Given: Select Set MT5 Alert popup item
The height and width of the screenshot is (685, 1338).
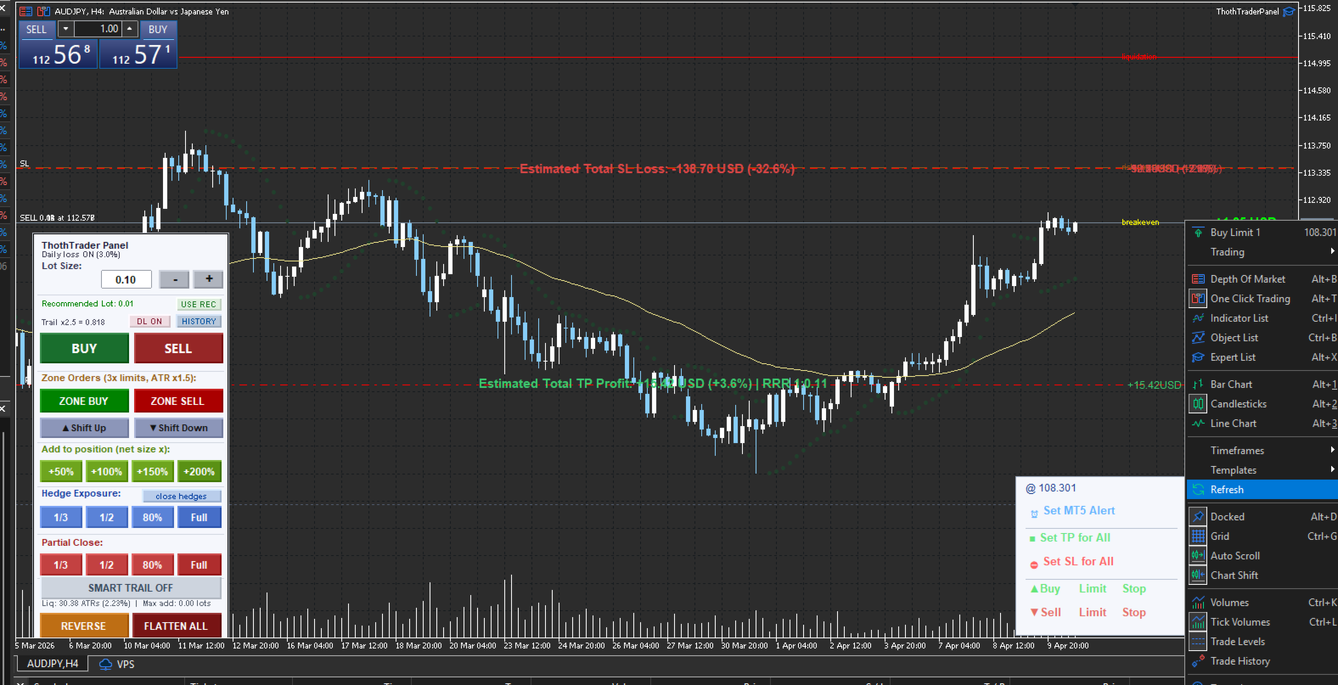Looking at the screenshot, I should (1079, 510).
